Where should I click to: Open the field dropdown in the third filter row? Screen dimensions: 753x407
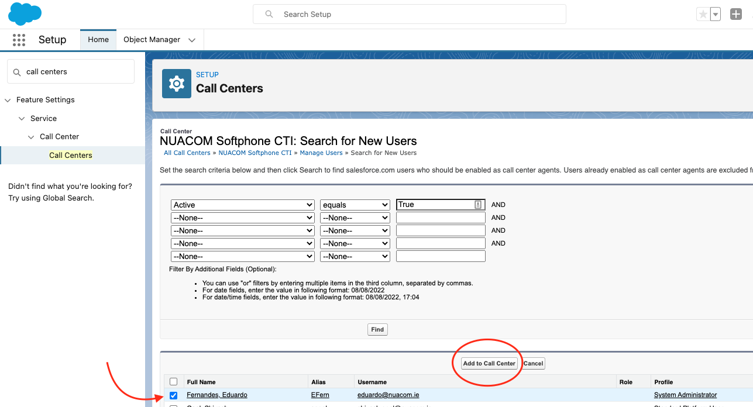pyautogui.click(x=243, y=231)
